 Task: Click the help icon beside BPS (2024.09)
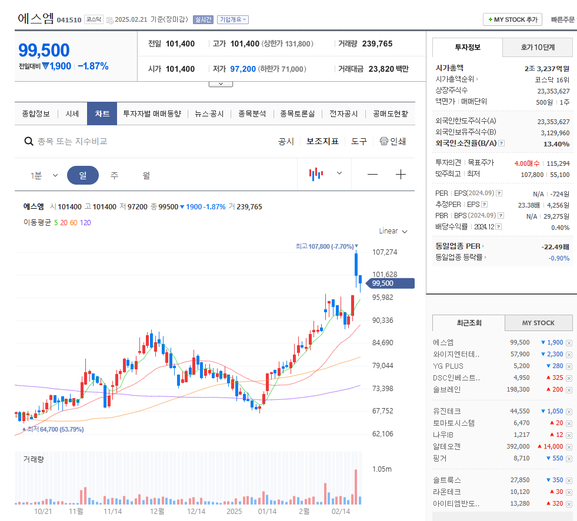(x=501, y=216)
